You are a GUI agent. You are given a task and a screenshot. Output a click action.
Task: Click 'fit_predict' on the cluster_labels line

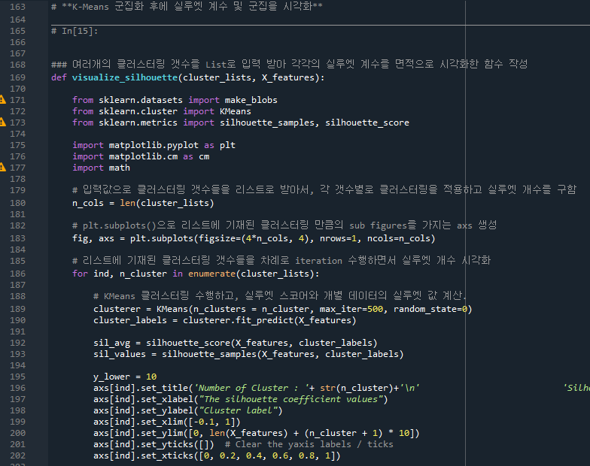pyautogui.click(x=263, y=320)
